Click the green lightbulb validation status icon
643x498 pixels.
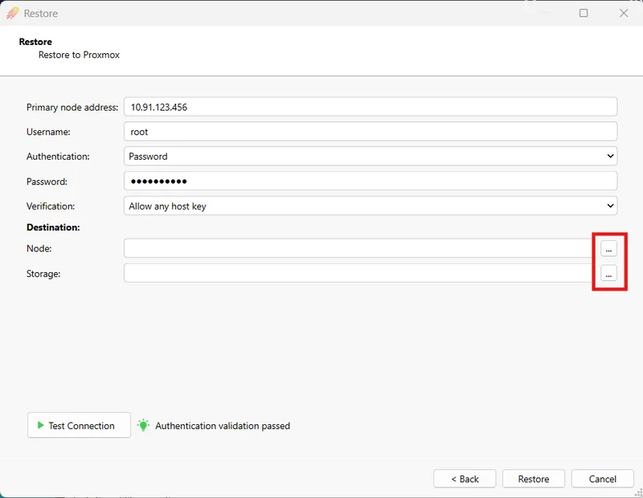143,426
